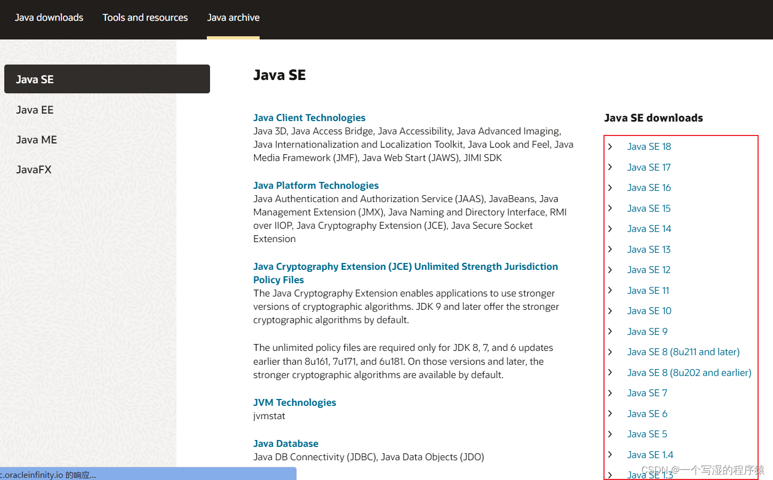Click the Java SE 11 download link
The height and width of the screenshot is (480, 773).
tap(648, 290)
